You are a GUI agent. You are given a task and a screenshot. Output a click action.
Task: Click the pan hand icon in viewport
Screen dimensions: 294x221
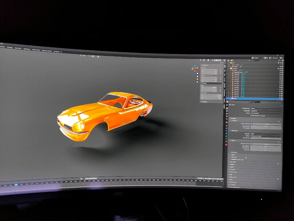coord(197,77)
